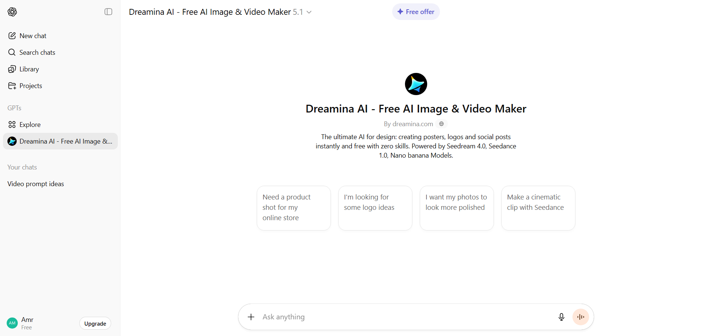The width and height of the screenshot is (711, 336).
Task: Click the sparkle icon in Free offer
Action: tap(400, 12)
